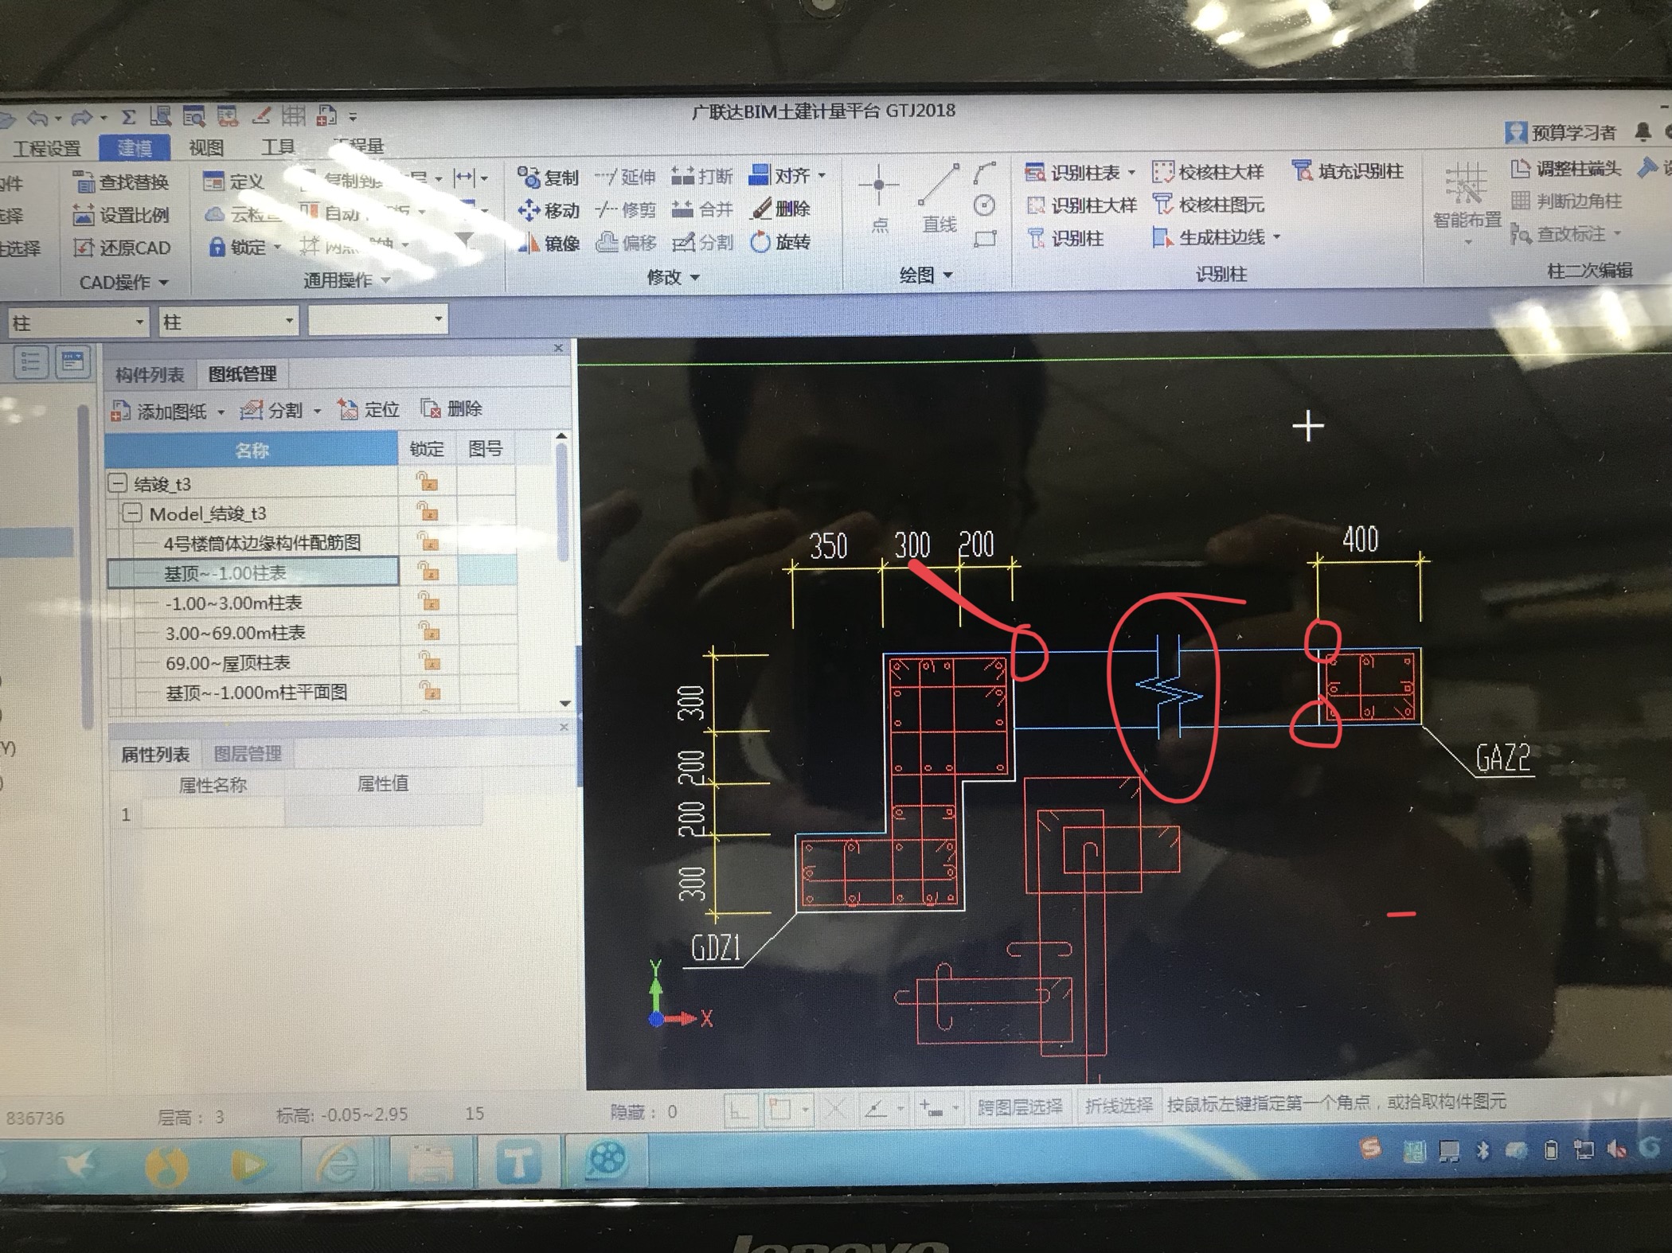Open the 工程设置 ribbon tab
1672x1253 pixels.
pyautogui.click(x=47, y=149)
